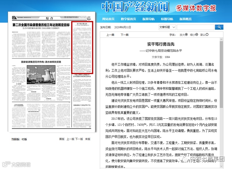This screenshot has width=232, height=169.
Task: Open the 数字报首页 navigation tab
Action: 128,19
